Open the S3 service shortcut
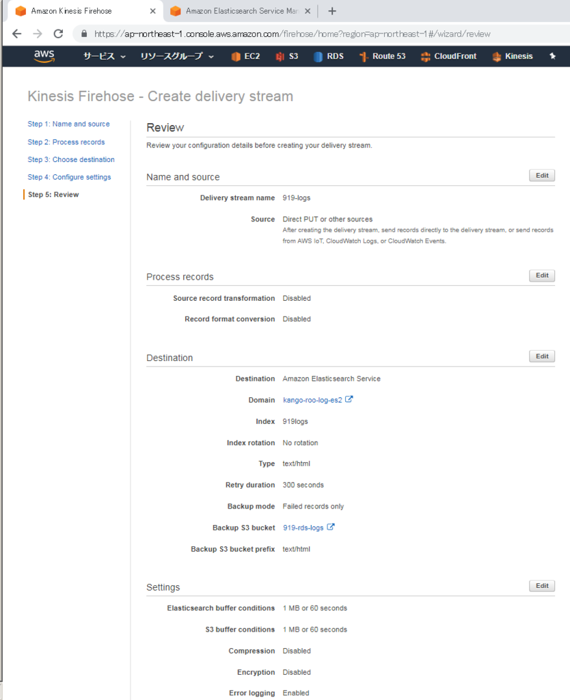This screenshot has height=700, width=570. (x=287, y=56)
